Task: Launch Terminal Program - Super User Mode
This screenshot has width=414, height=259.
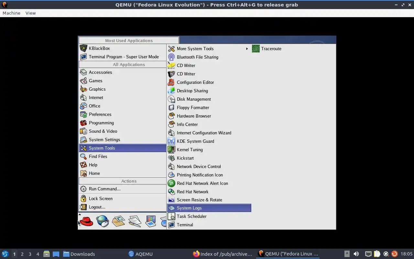Action: (123, 57)
